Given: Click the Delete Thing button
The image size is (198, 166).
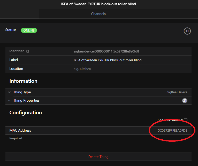Looking at the screenshot, I should click(x=98, y=157).
